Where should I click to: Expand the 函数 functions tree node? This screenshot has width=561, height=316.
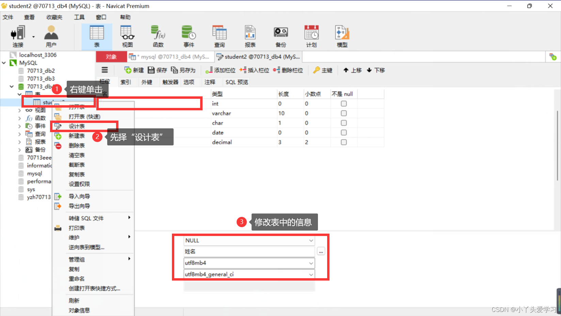click(x=19, y=118)
